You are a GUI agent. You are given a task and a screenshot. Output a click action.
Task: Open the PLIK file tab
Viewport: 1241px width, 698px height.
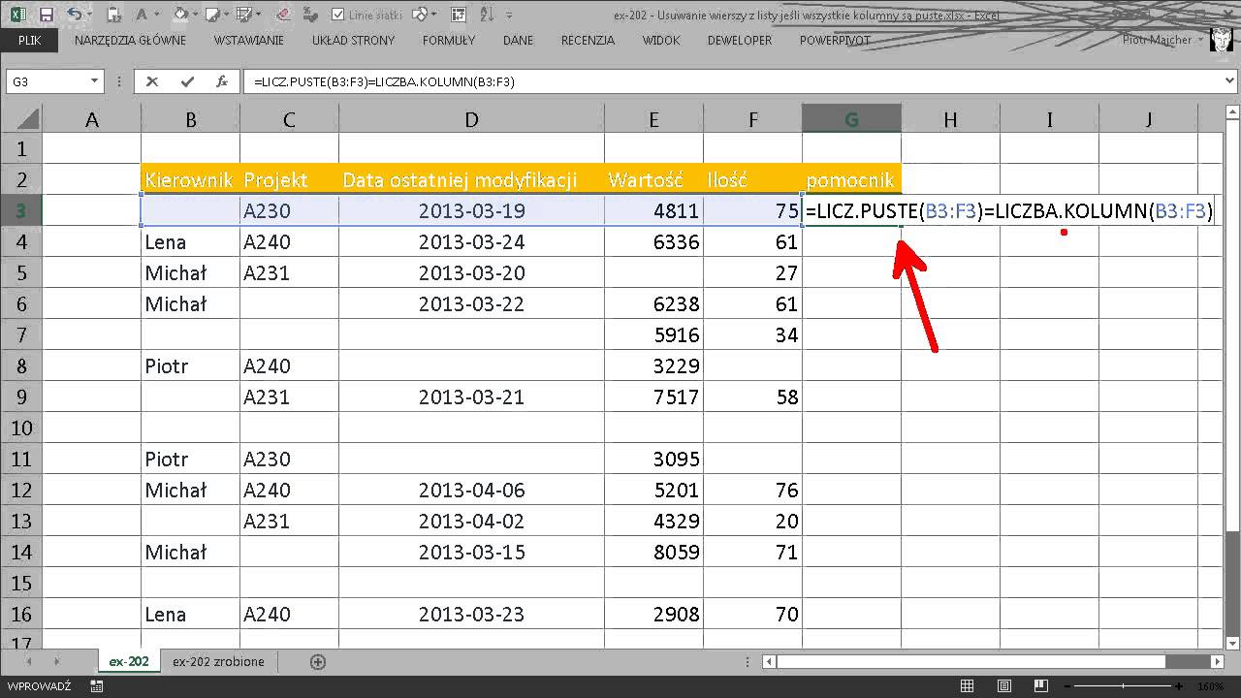(x=29, y=41)
